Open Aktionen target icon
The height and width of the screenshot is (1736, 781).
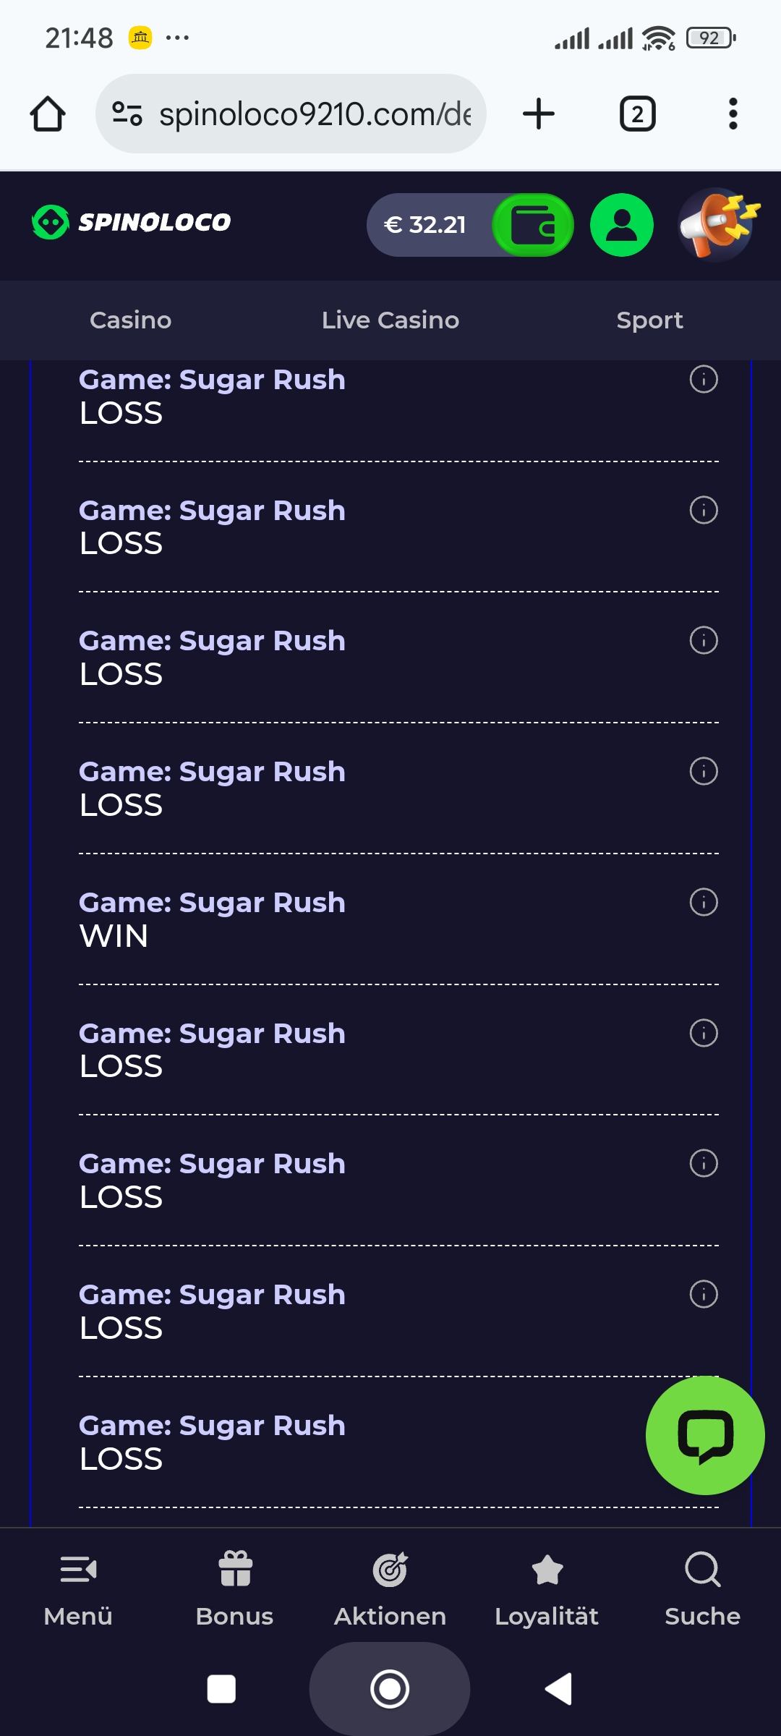click(x=390, y=1570)
